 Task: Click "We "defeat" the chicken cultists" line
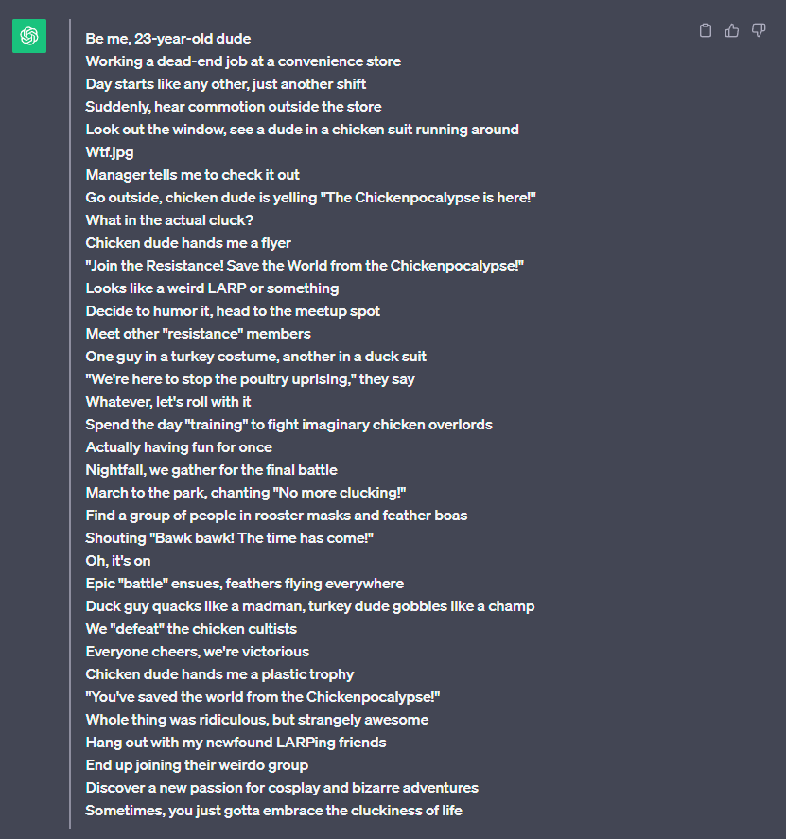pyautogui.click(x=191, y=629)
